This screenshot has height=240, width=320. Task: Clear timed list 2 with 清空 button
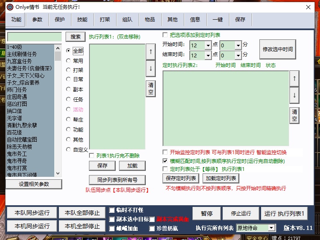294,115
